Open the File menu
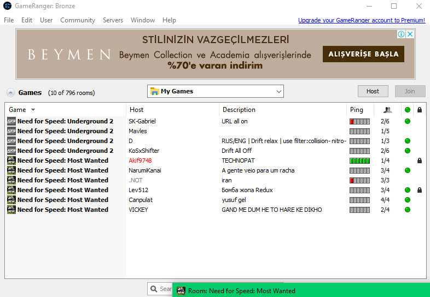This screenshot has height=297, width=430. (x=9, y=20)
